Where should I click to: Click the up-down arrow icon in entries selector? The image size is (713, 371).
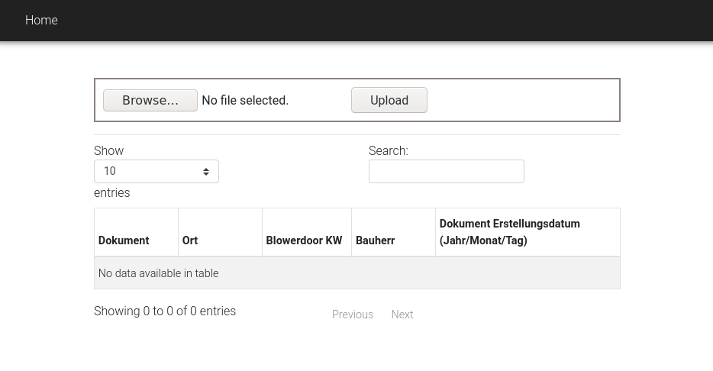tap(206, 172)
